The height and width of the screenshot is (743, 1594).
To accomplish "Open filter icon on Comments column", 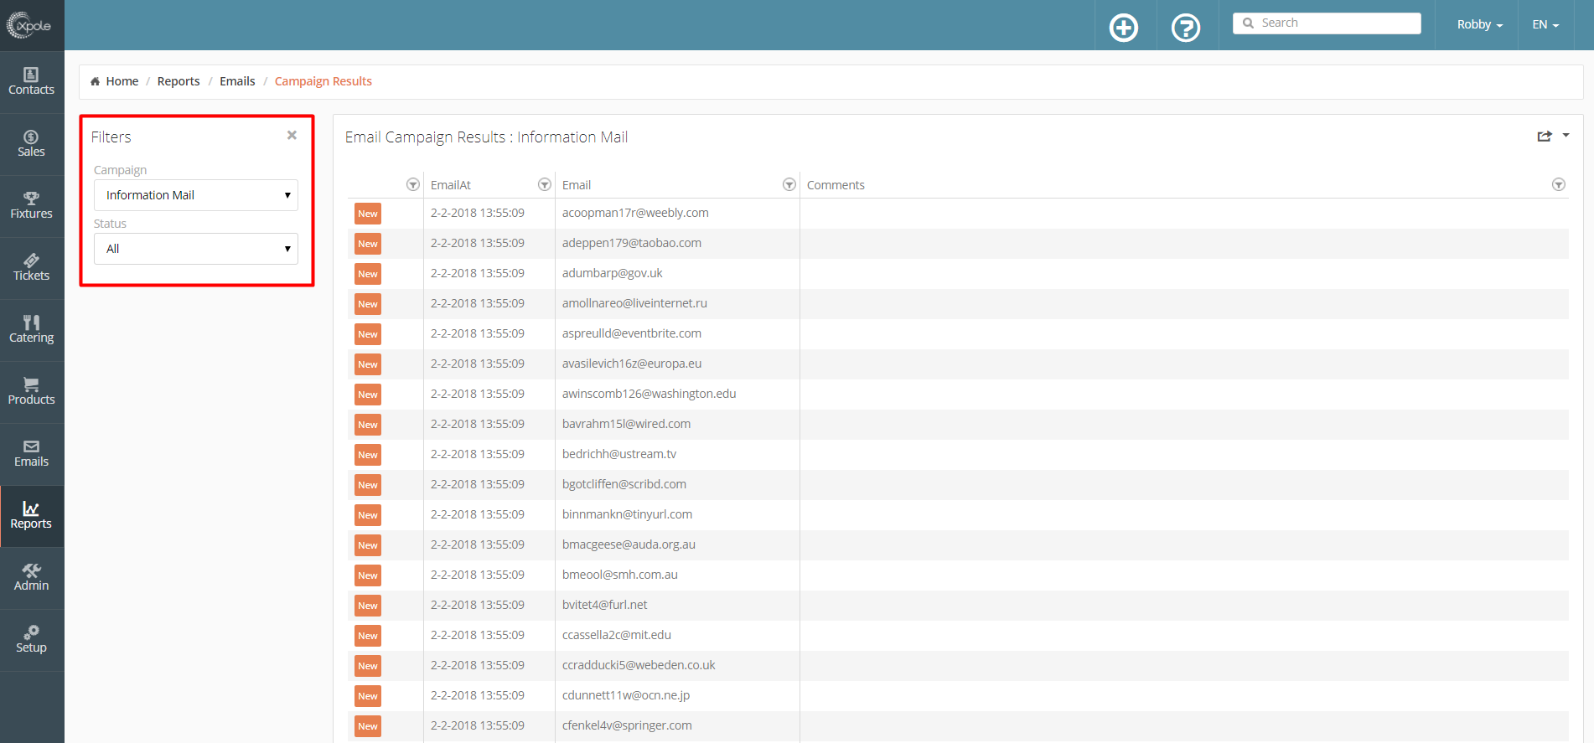I will coord(1558,184).
